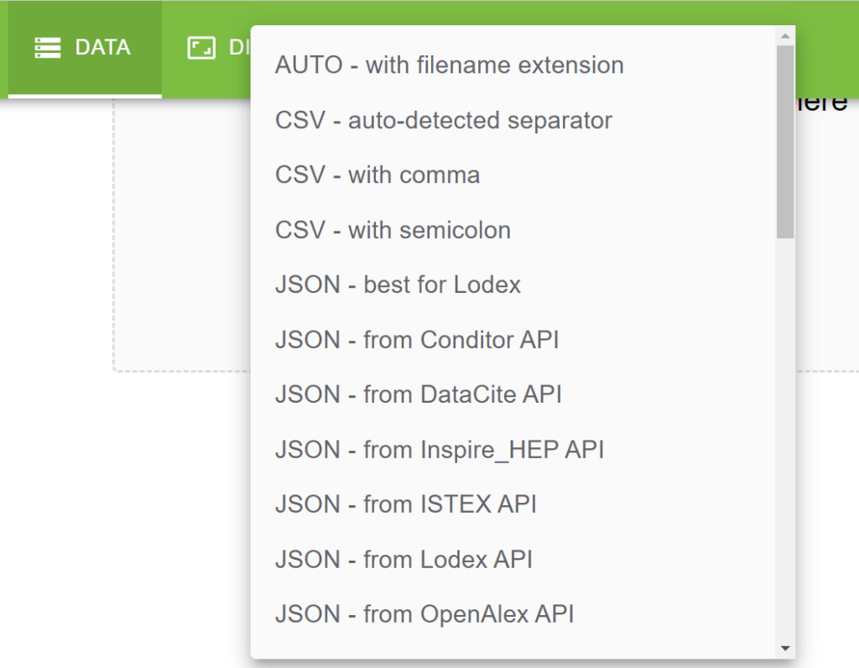Choose JSON - from Conditor API

click(513, 340)
